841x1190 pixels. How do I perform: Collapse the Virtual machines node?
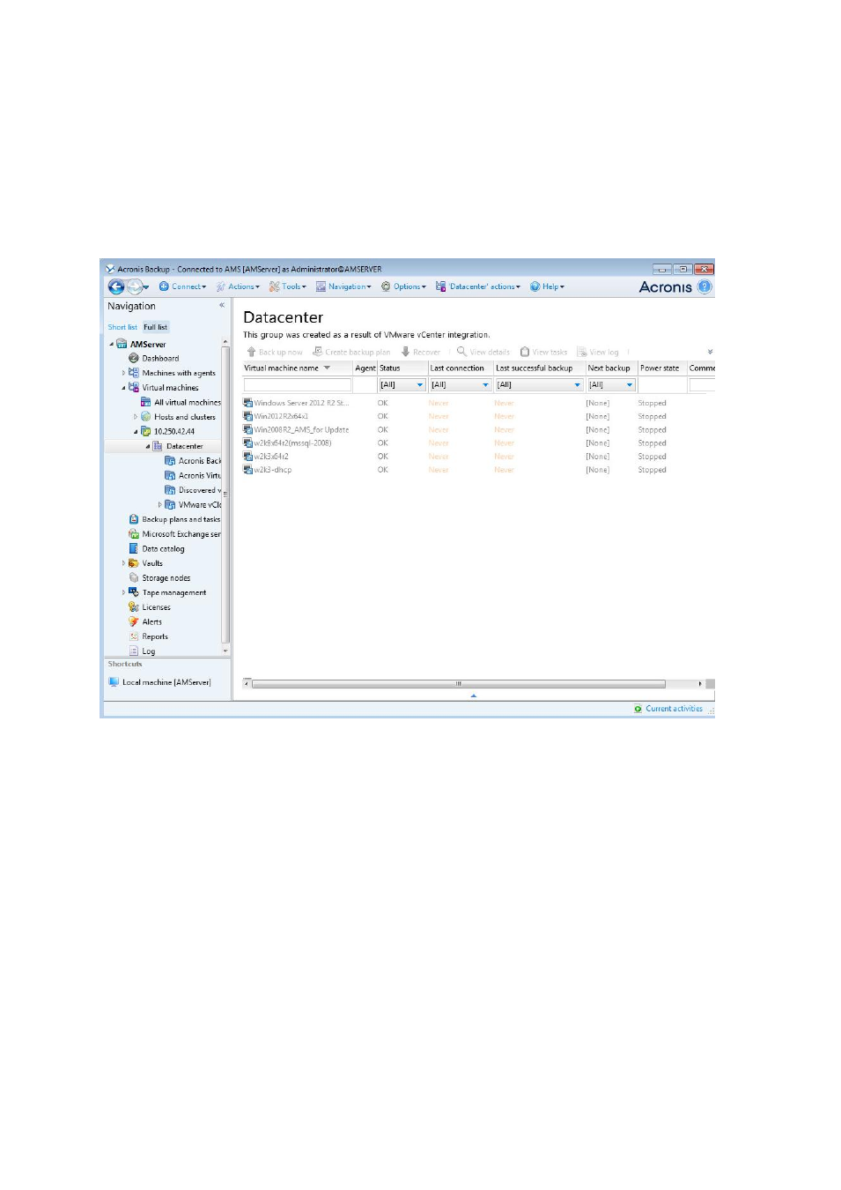[123, 388]
